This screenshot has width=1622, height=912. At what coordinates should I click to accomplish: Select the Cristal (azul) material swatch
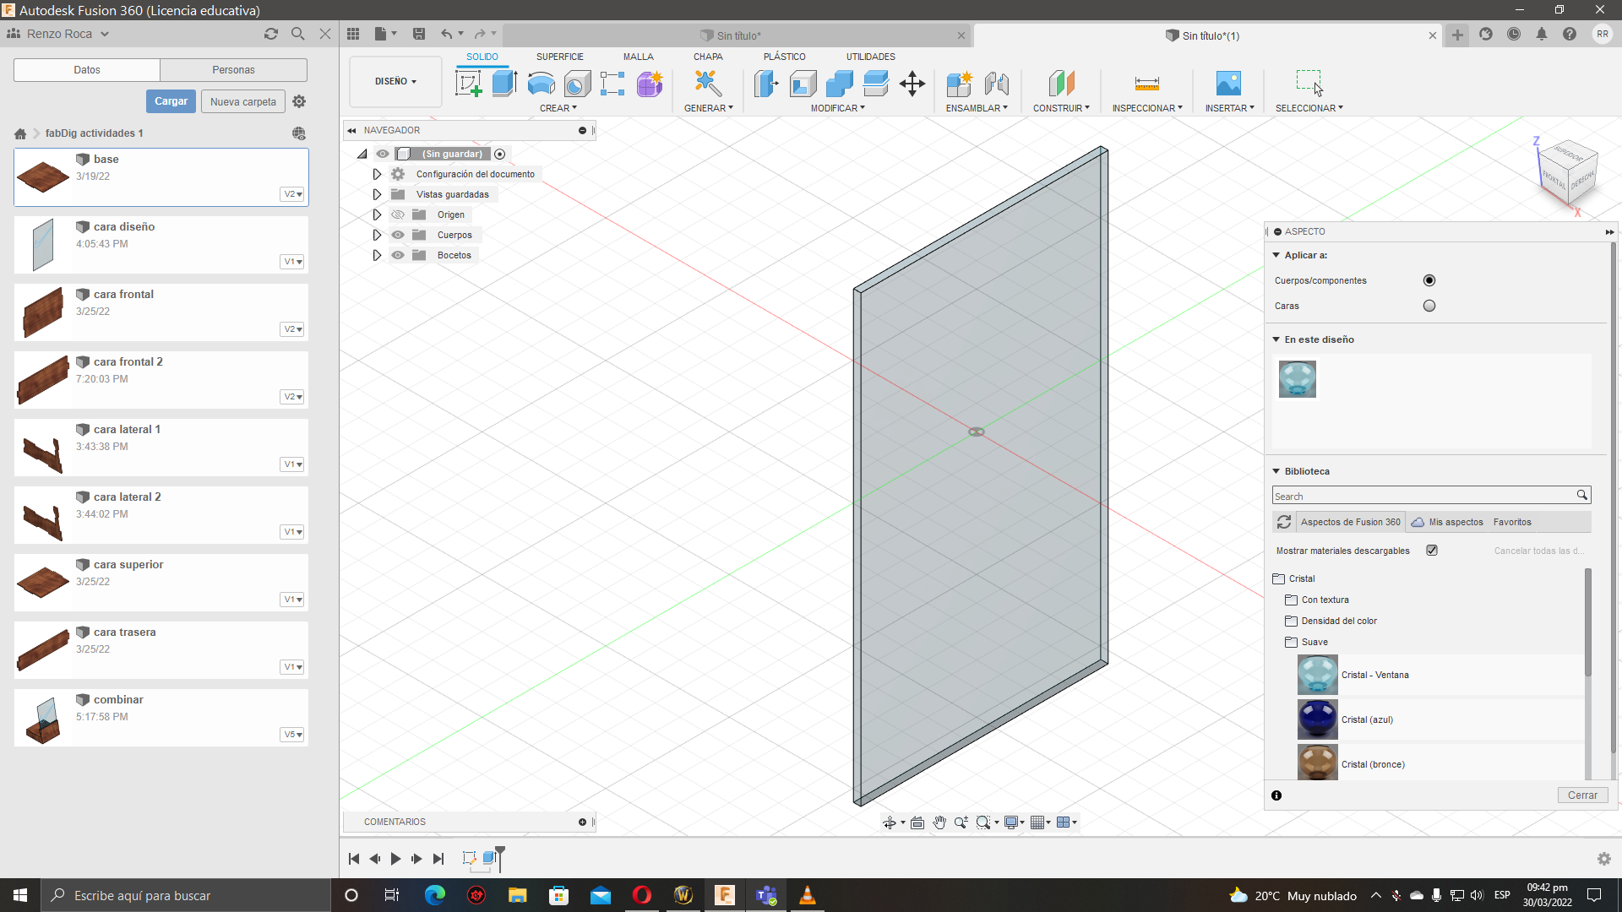point(1317,719)
